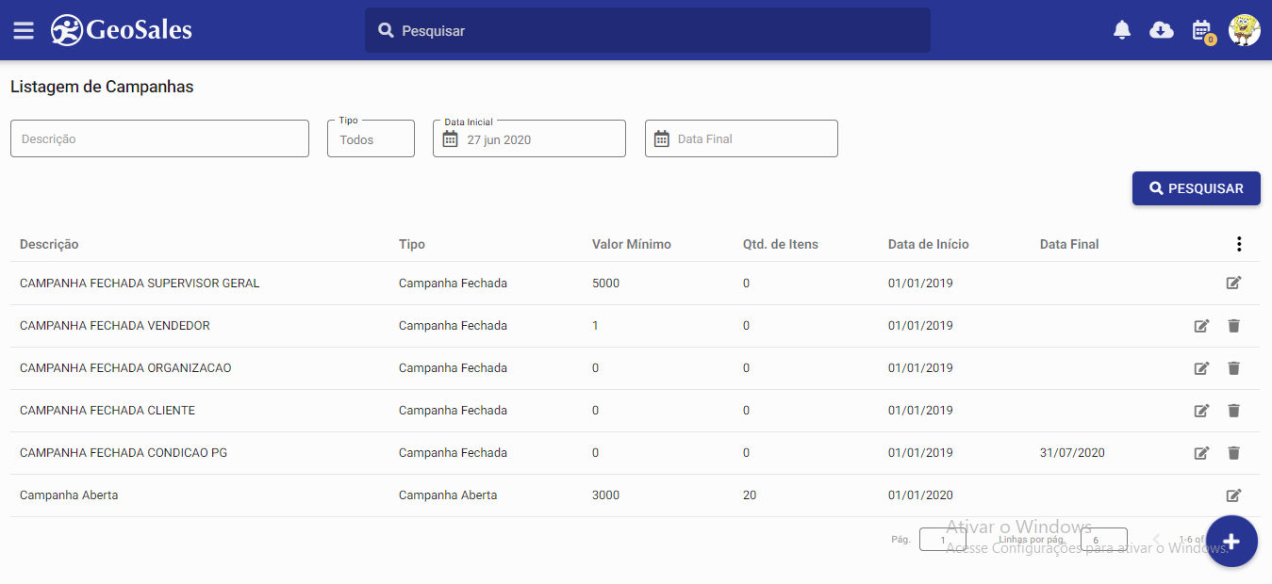The image size is (1272, 584).
Task: Add a new campaign with plus button
Action: pyautogui.click(x=1231, y=542)
